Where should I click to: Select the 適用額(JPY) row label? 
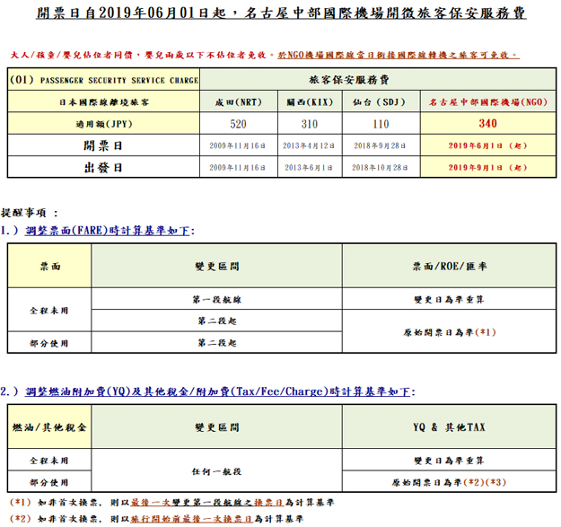101,124
